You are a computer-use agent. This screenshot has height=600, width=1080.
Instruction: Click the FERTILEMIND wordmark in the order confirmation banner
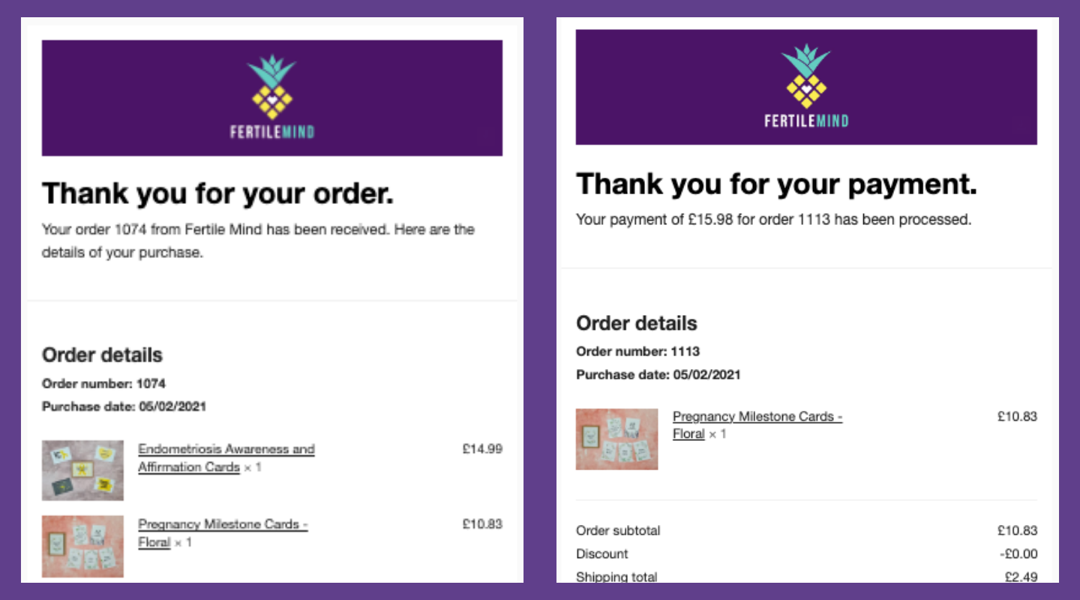[x=271, y=132]
